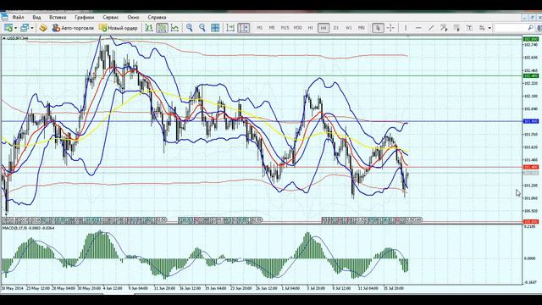The image size is (542, 305).
Task: Switch timeframe to H1
Action: coord(311,28)
